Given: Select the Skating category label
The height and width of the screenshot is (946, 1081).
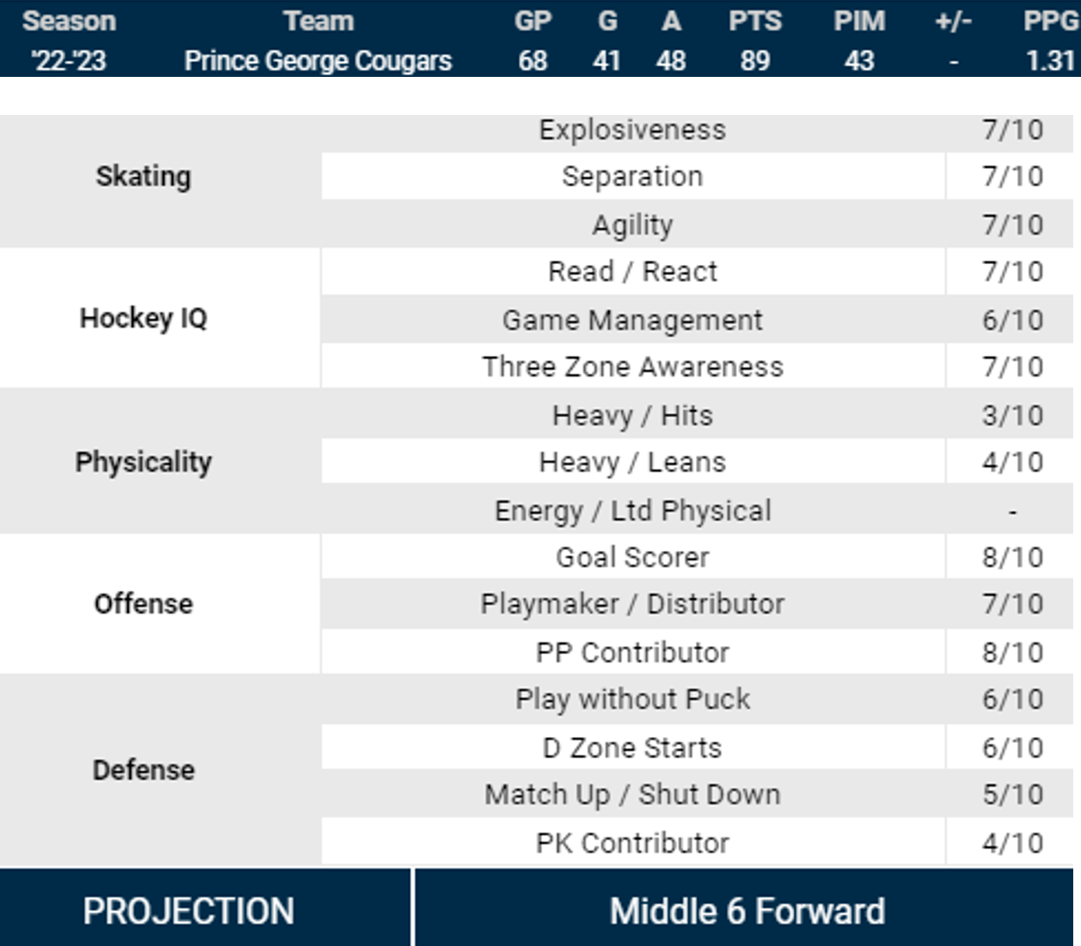Looking at the screenshot, I should pyautogui.click(x=144, y=176).
